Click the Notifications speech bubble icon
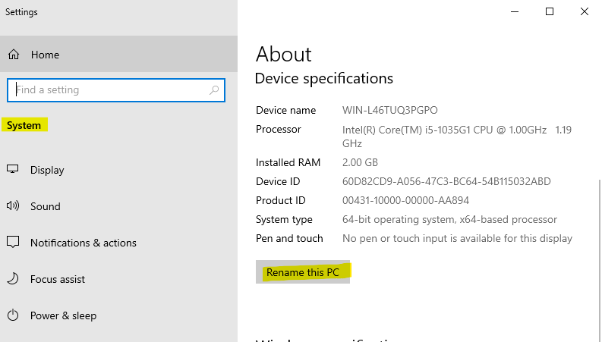602x342 pixels. coord(13,243)
